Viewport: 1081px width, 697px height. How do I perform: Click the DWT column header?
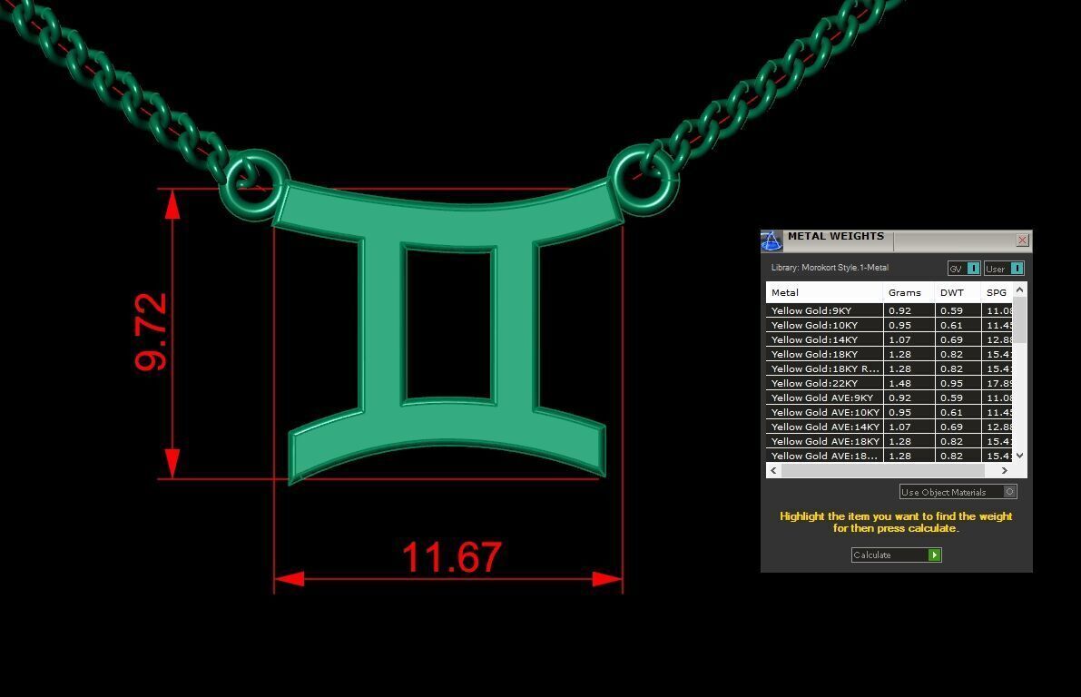pos(958,292)
